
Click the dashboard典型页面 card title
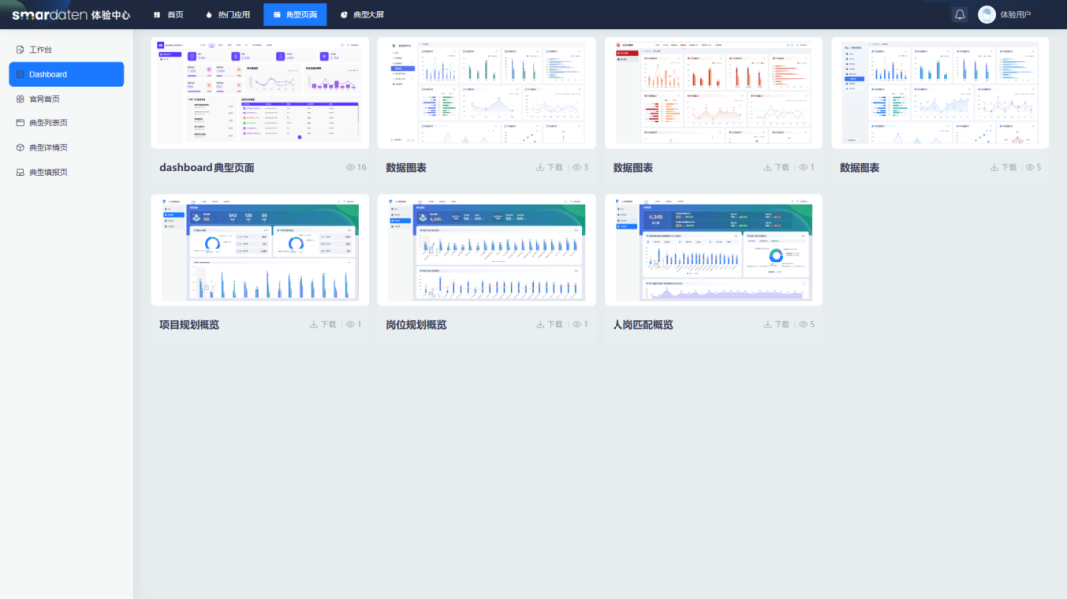[x=206, y=167]
